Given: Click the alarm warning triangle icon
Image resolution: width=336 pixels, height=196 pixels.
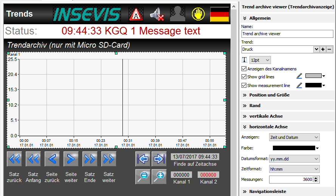Looking at the screenshot, I should click(x=136, y=14).
